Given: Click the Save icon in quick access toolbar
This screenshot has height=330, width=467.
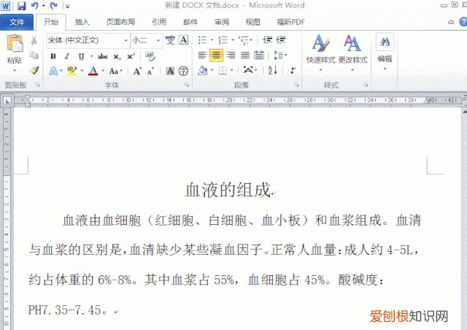Looking at the screenshot, I should (x=22, y=6).
